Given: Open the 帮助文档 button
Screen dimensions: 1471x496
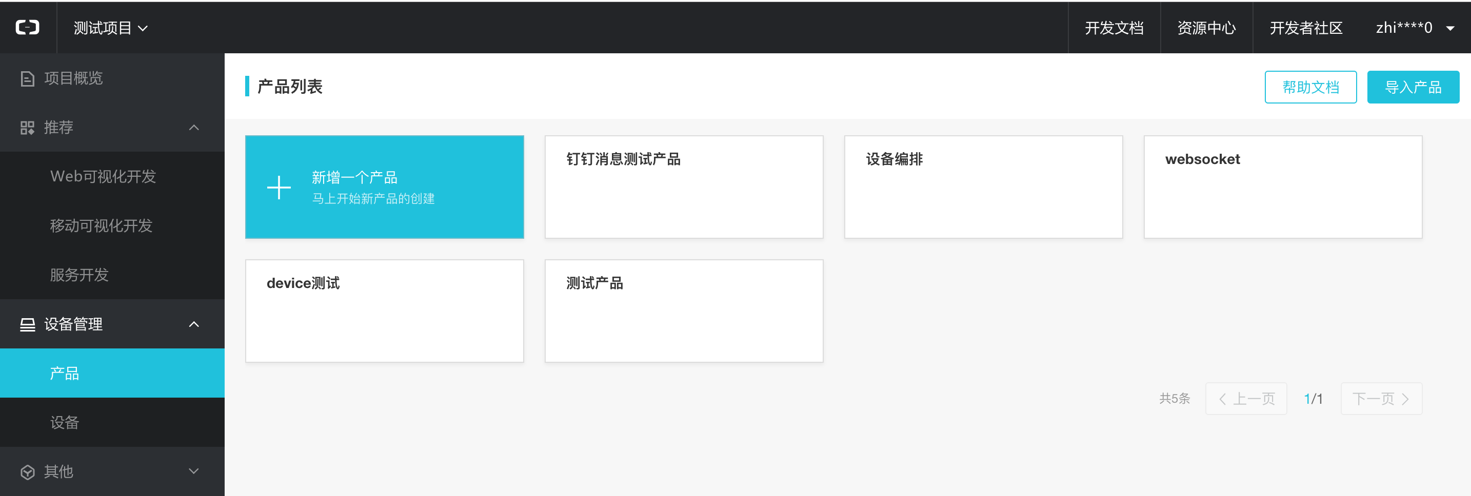Looking at the screenshot, I should click(1310, 87).
